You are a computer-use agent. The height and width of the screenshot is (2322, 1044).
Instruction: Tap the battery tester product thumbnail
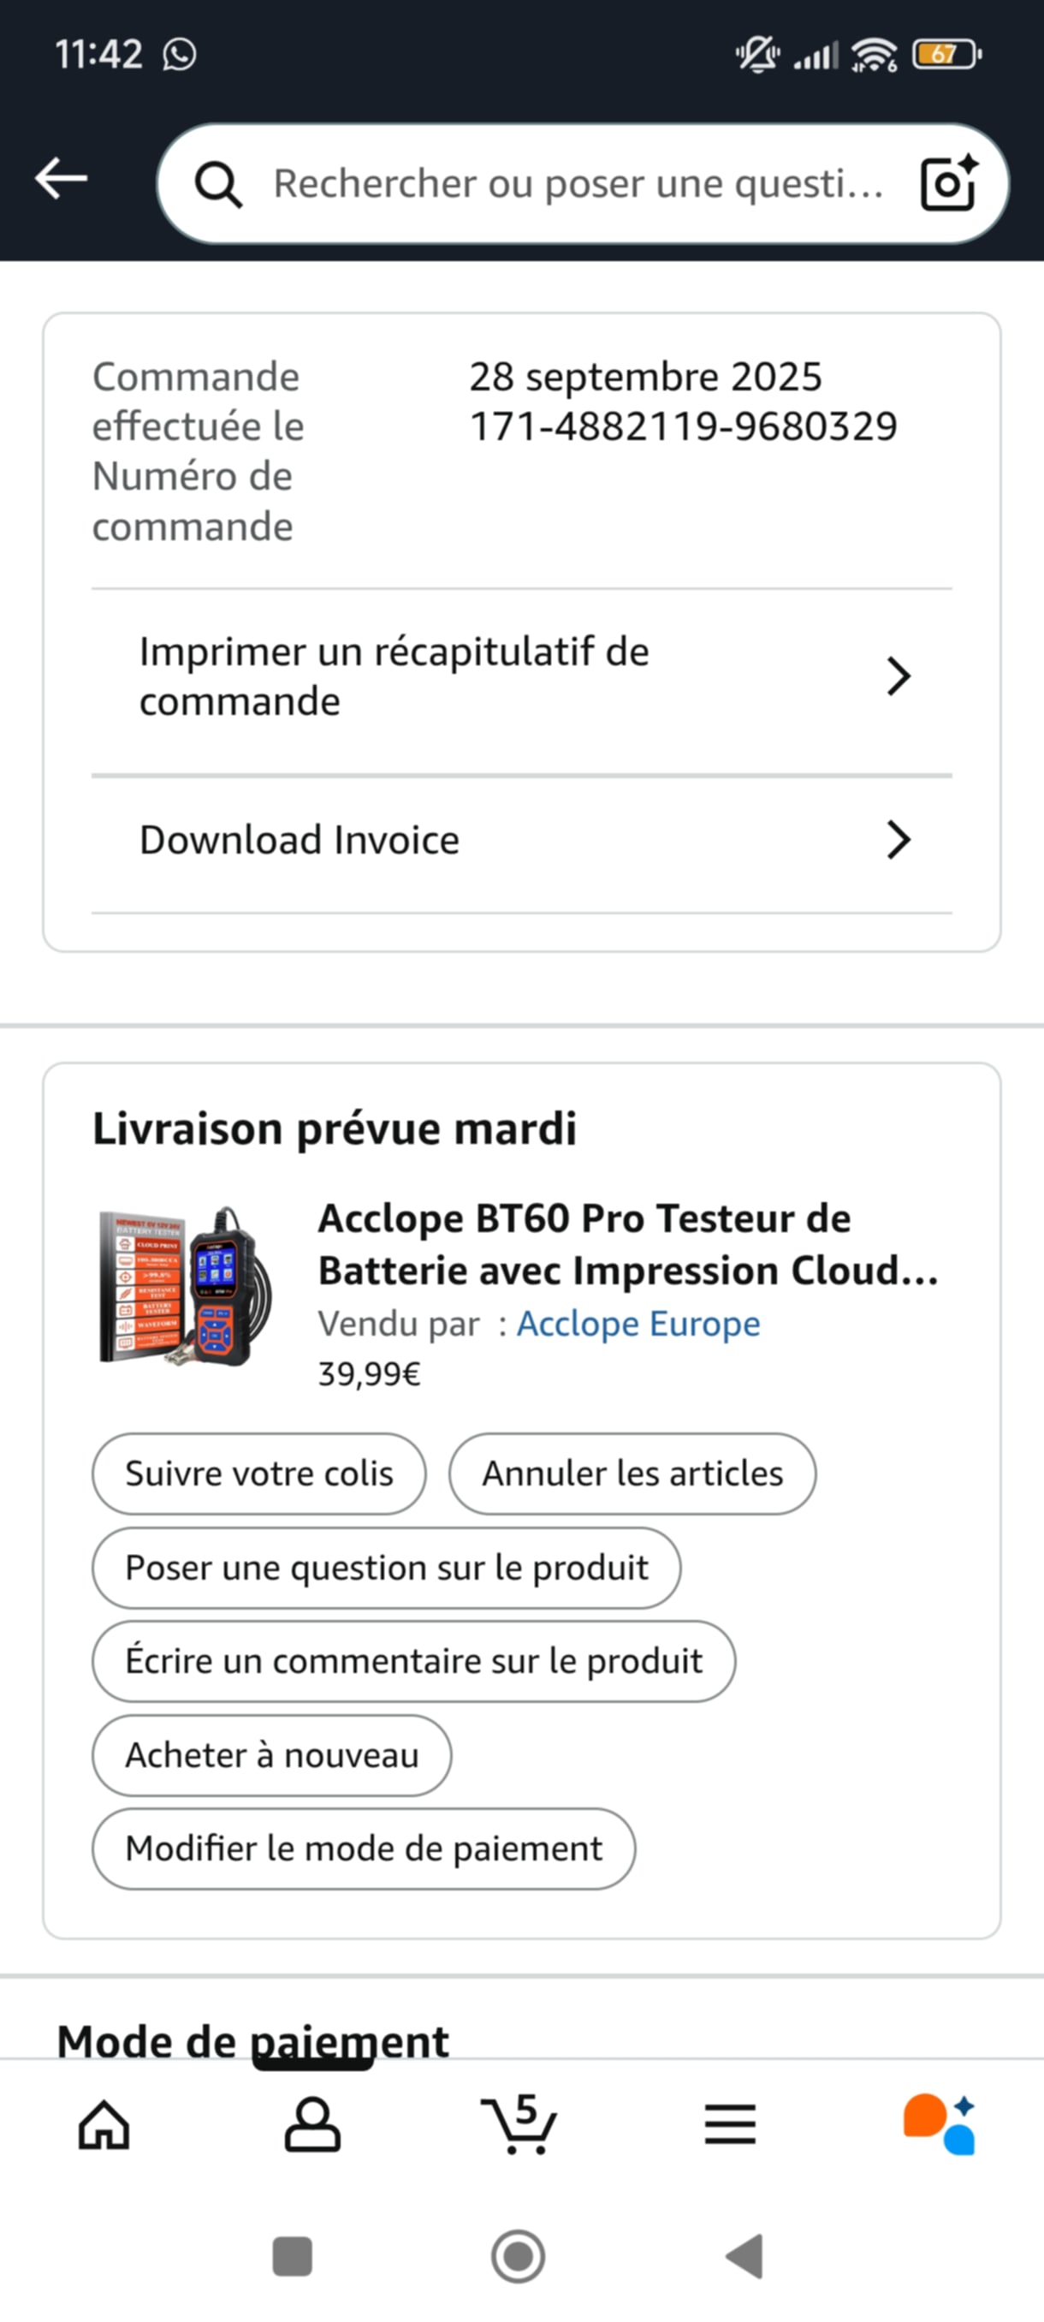[x=186, y=1286]
